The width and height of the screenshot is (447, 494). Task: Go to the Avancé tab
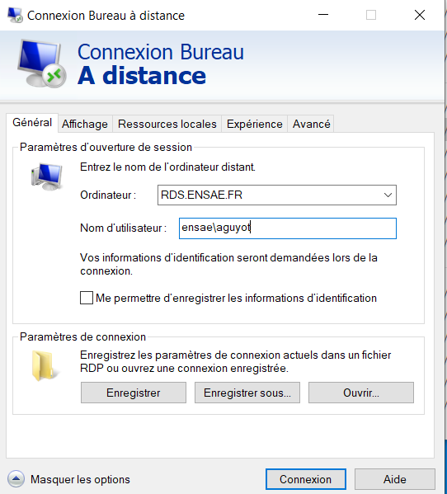coord(311,125)
